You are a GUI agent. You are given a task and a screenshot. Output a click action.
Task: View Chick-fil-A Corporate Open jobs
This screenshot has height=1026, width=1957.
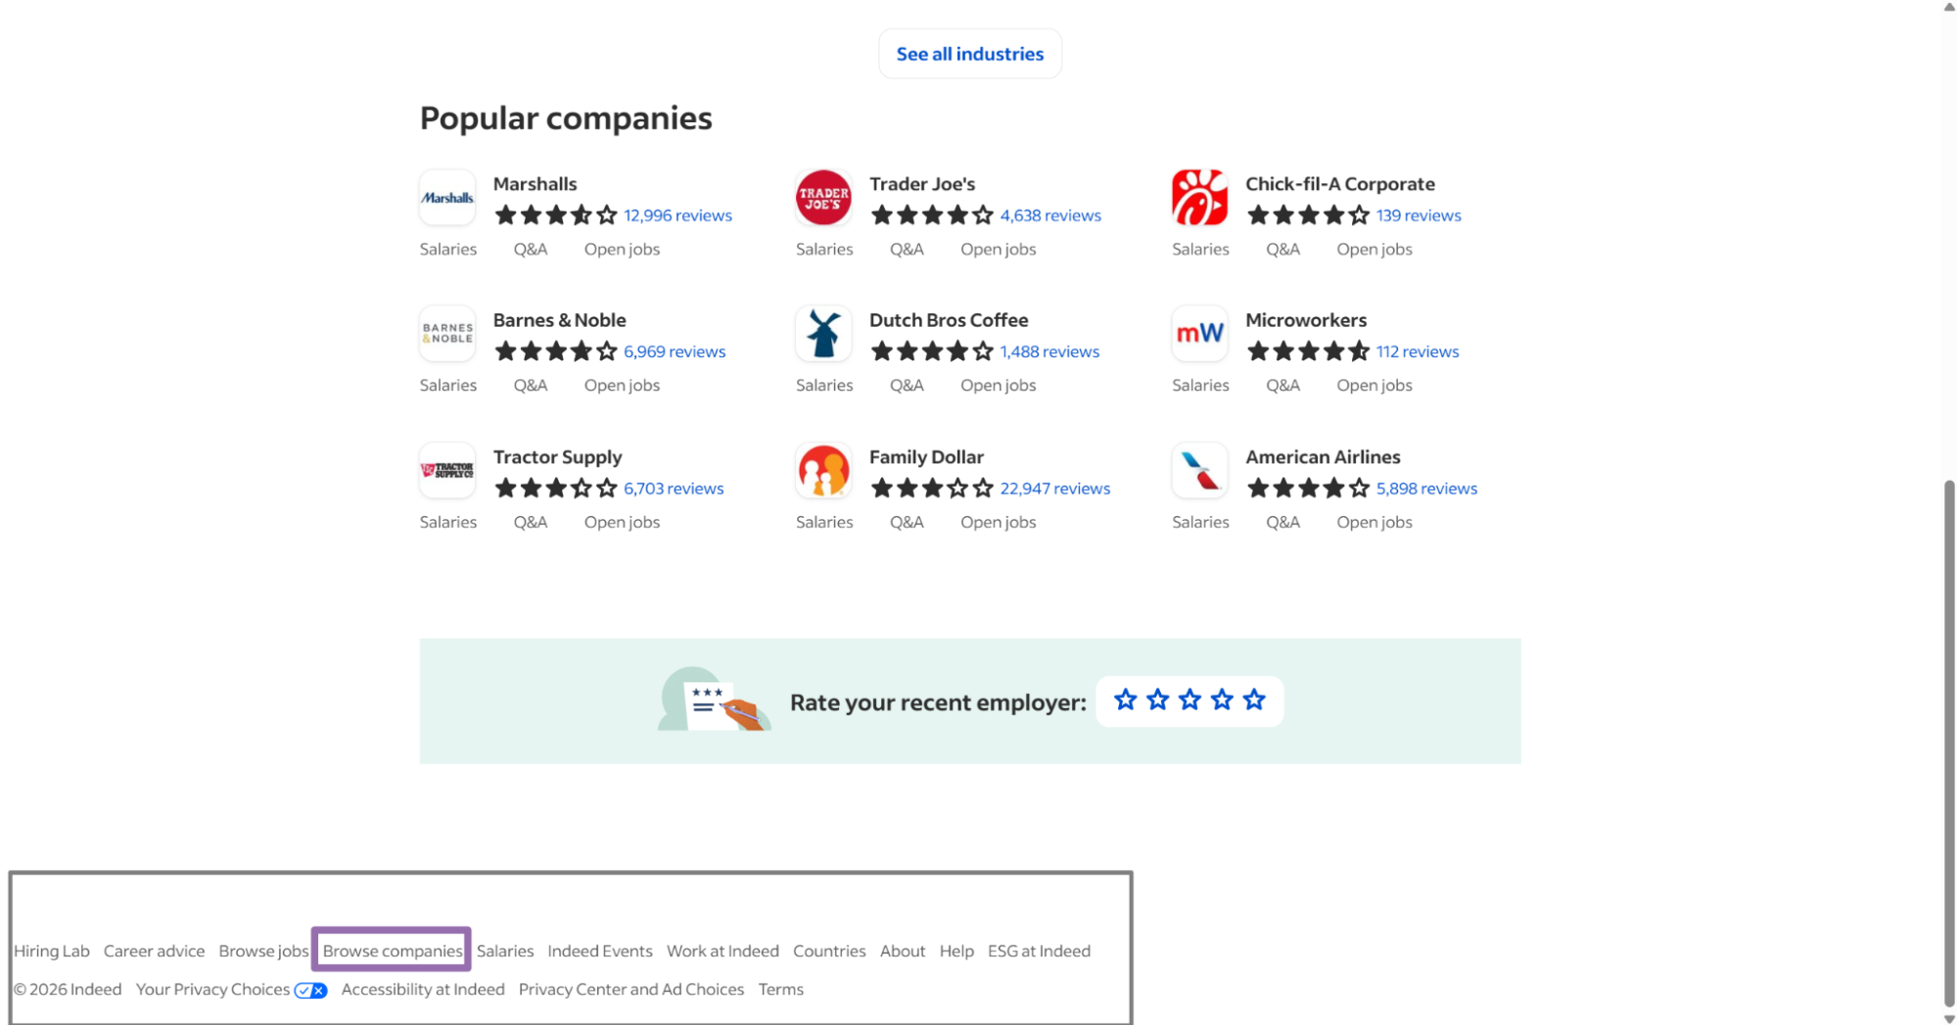coord(1375,250)
